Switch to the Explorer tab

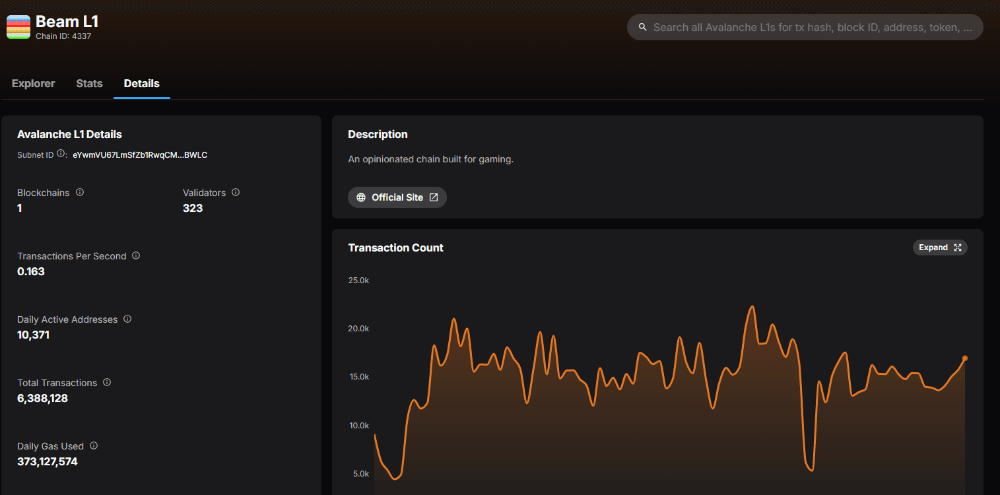tap(34, 84)
